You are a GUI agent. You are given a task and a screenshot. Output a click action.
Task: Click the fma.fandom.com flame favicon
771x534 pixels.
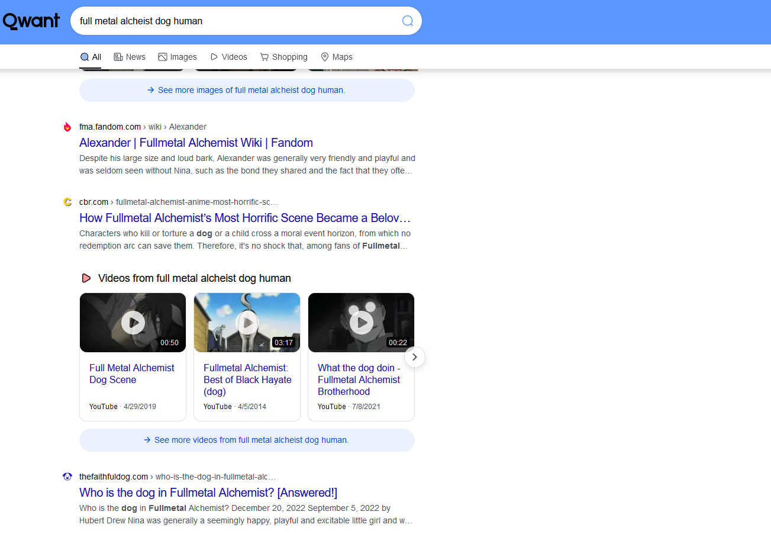(67, 127)
